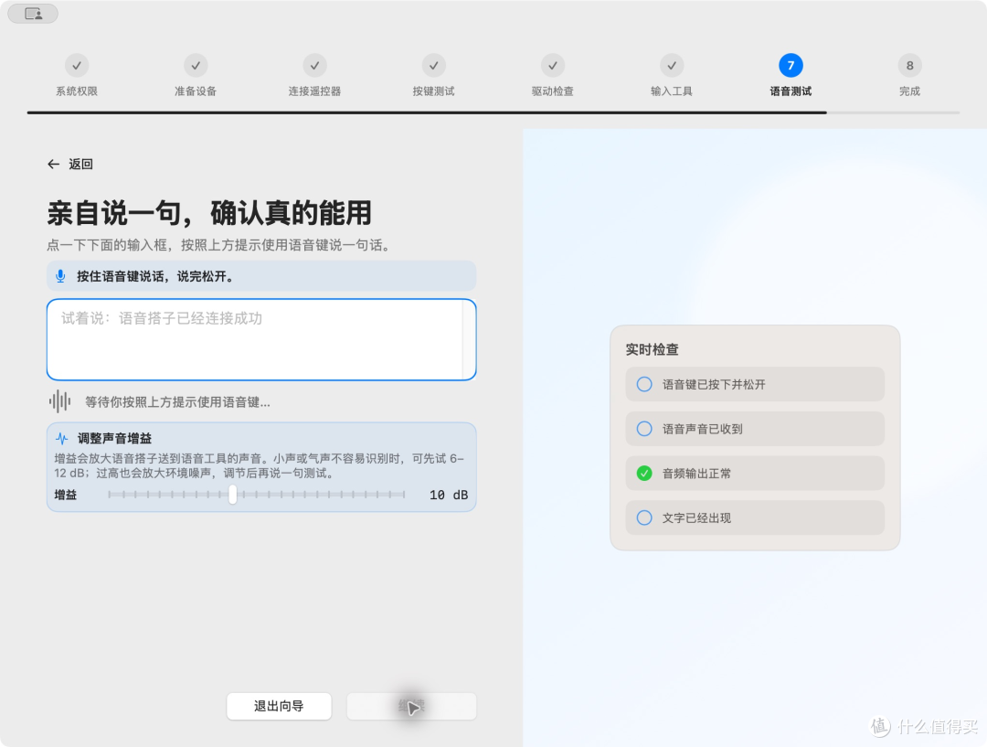Click the step 8 完成 circle

pyautogui.click(x=909, y=66)
